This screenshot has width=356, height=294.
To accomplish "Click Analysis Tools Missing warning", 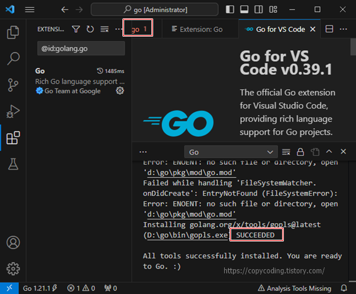I will [294, 288].
